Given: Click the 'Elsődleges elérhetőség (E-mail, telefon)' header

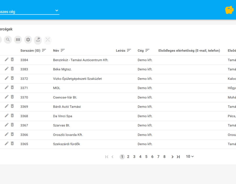Looking at the screenshot, I should (189, 50).
